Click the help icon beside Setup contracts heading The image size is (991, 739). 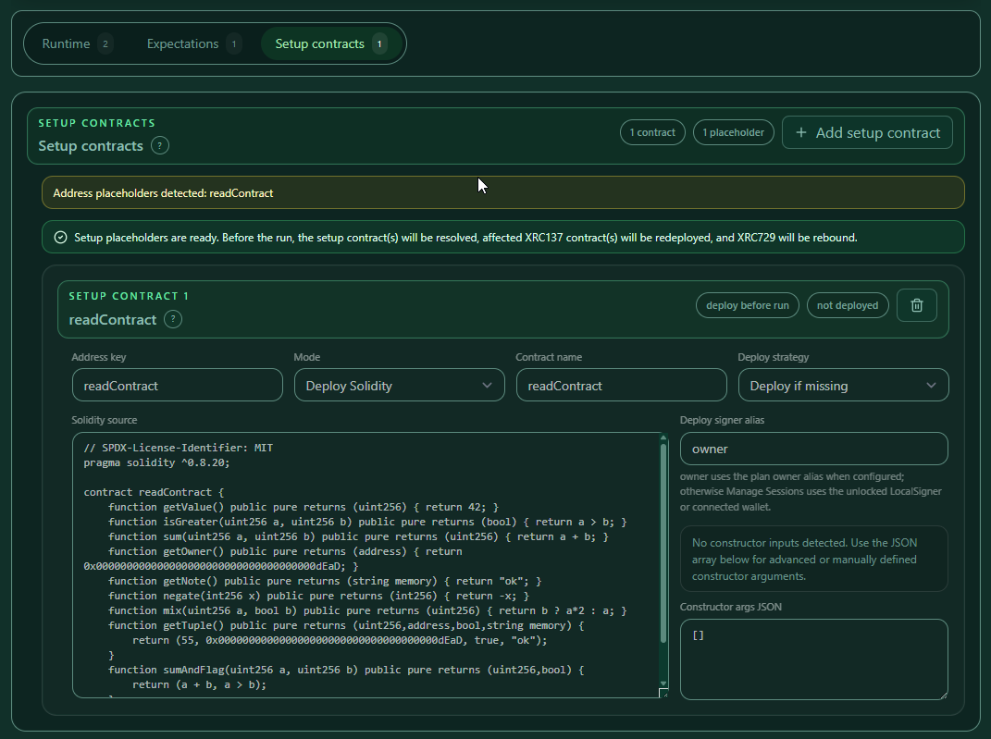point(160,146)
